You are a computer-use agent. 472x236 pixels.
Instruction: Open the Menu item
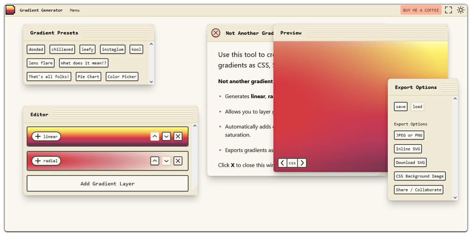(x=75, y=10)
